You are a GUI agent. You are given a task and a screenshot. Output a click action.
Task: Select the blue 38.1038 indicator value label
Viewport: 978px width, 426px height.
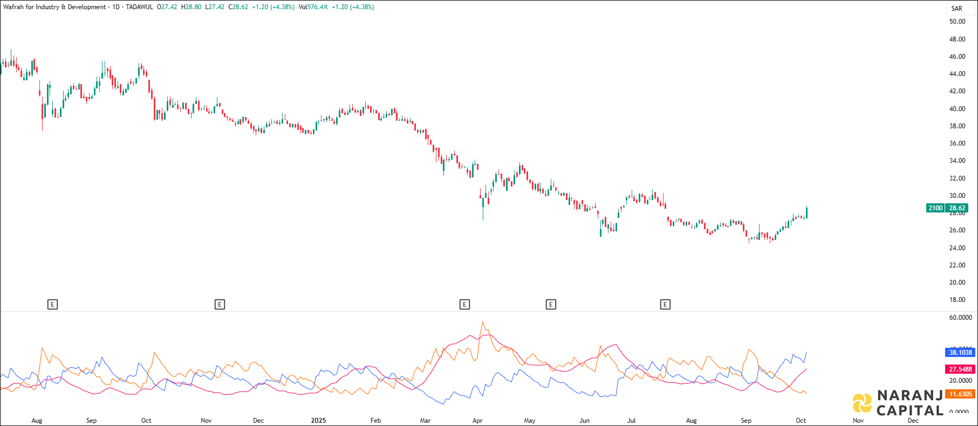960,353
